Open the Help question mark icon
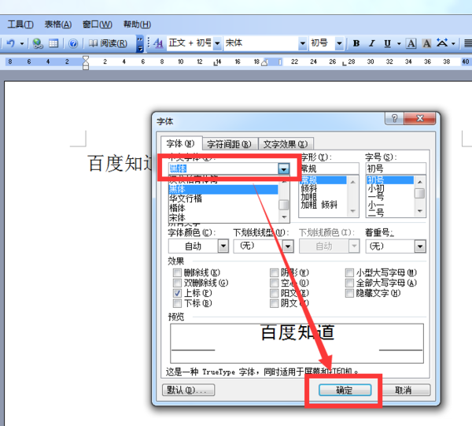The width and height of the screenshot is (472, 426). pos(73,43)
